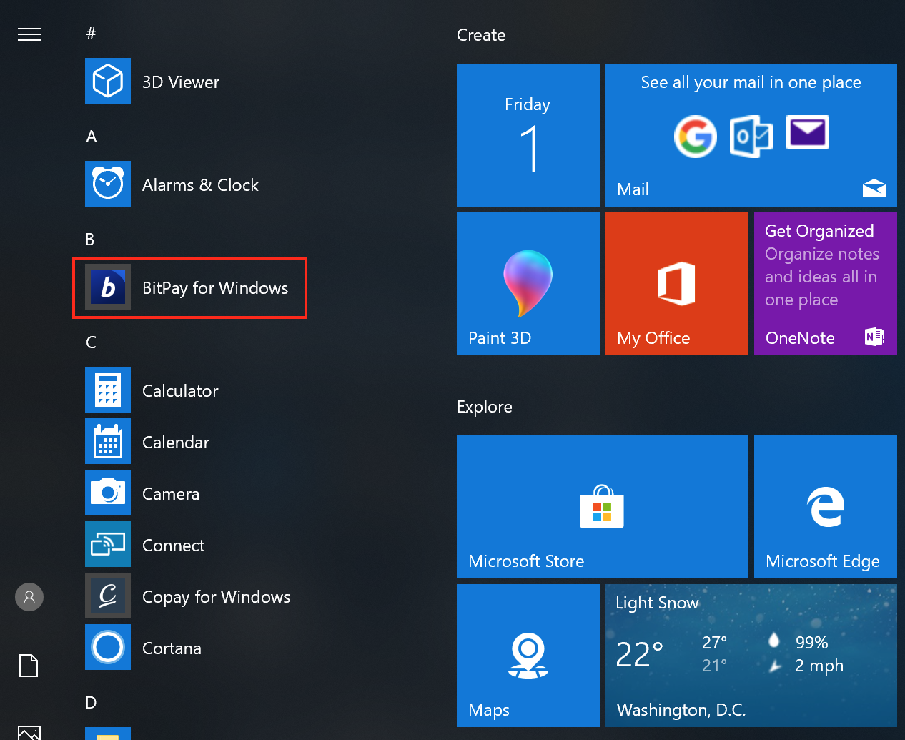Open Documents from the sidebar icon
Viewport: 905px width, 740px height.
(x=29, y=665)
